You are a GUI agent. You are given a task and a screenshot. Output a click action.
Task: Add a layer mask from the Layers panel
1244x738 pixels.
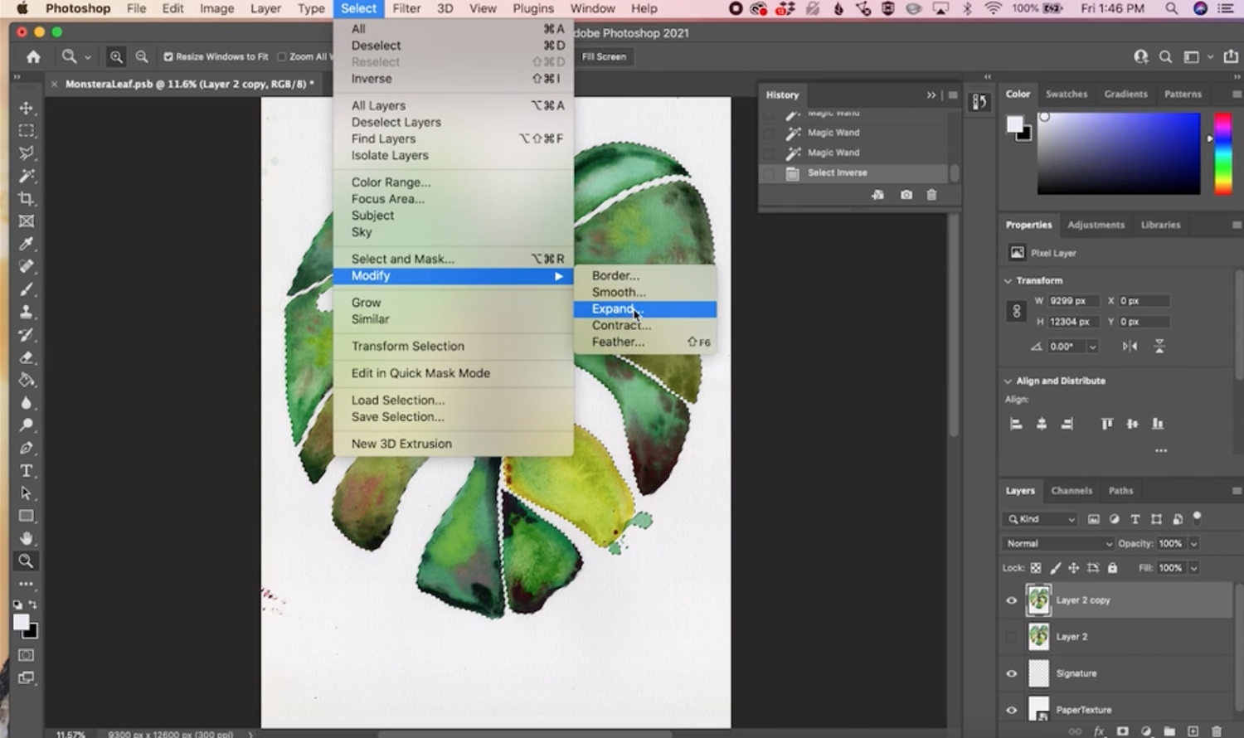[x=1122, y=731]
